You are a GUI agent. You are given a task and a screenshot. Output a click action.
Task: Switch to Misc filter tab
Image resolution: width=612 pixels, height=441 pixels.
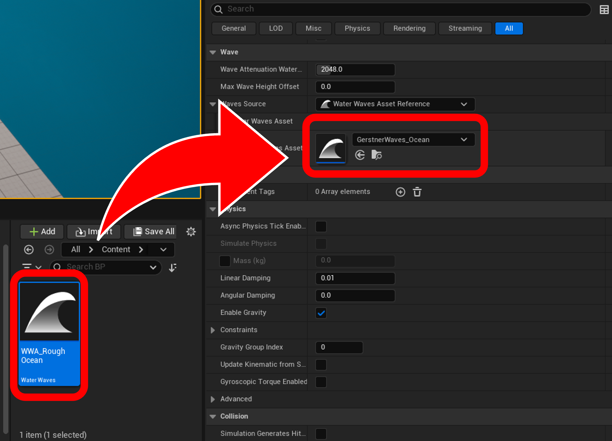[x=313, y=28]
